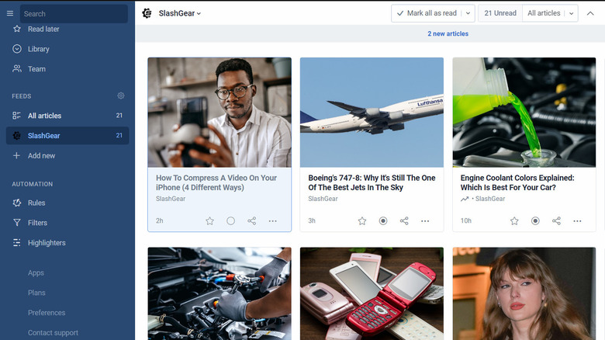Open more options for Boeing 747-8 article

[x=425, y=221]
